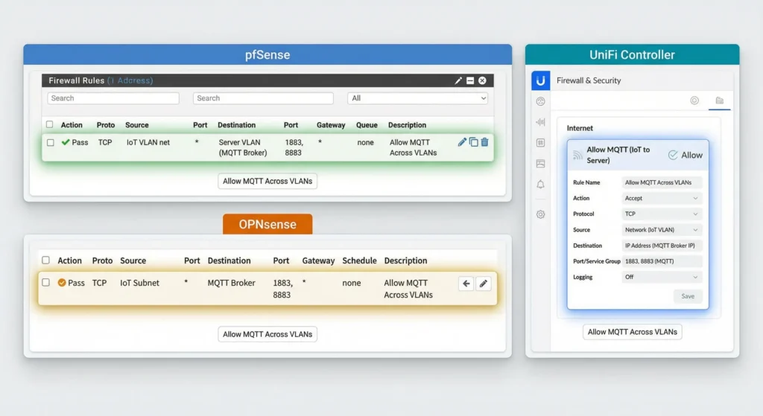Click the UniFi Rule Name field

click(x=662, y=182)
